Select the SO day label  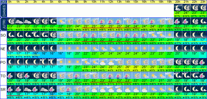coord(3,36)
